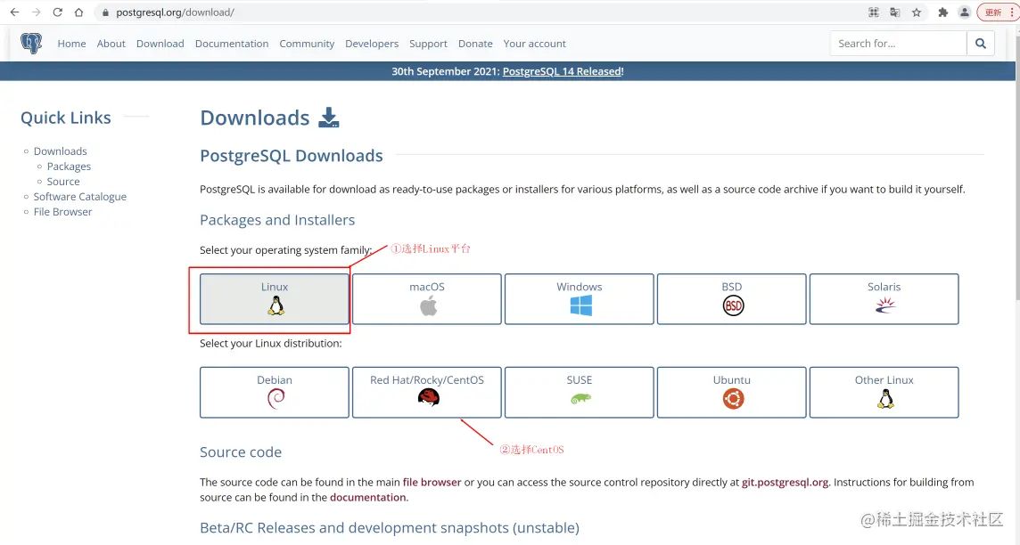Click the PostgreSQL elephant logo
The image size is (1020, 545).
[31, 44]
